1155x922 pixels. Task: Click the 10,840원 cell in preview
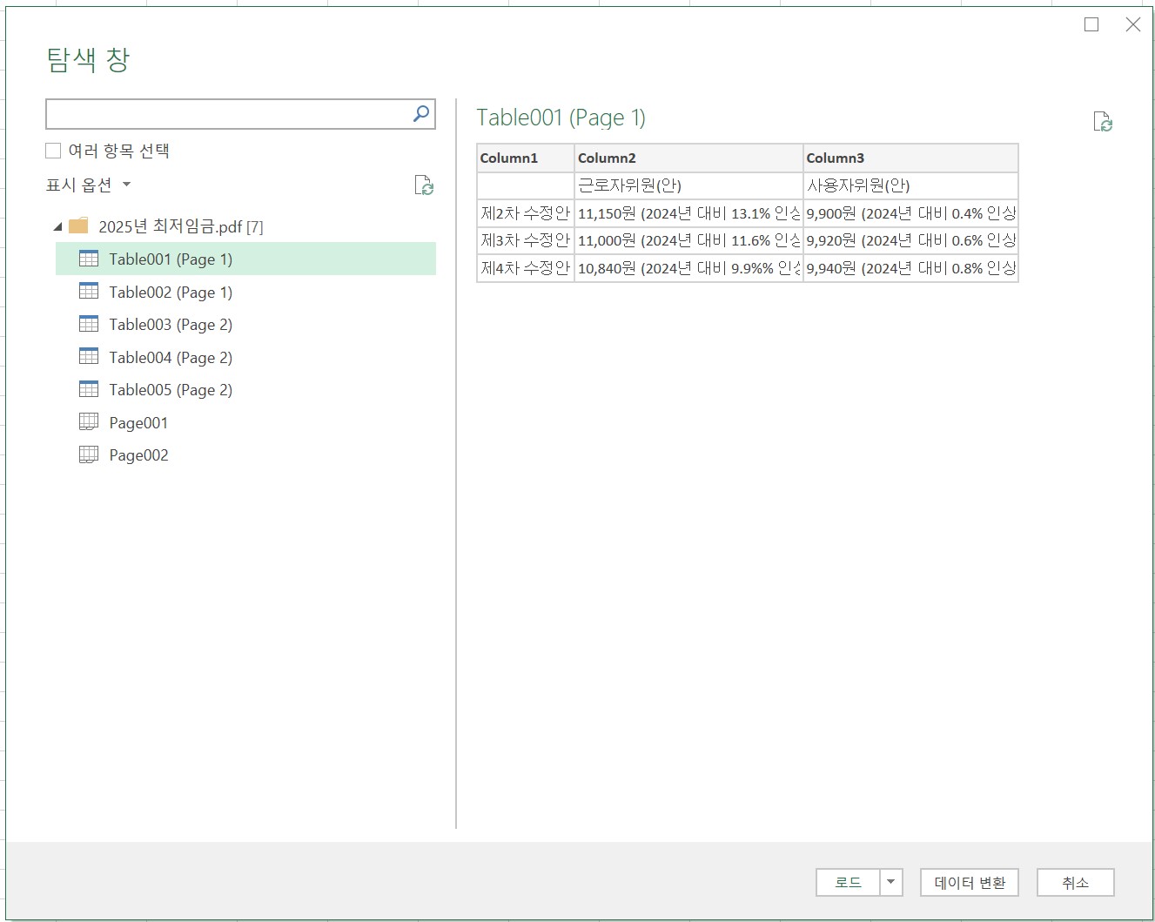688,268
